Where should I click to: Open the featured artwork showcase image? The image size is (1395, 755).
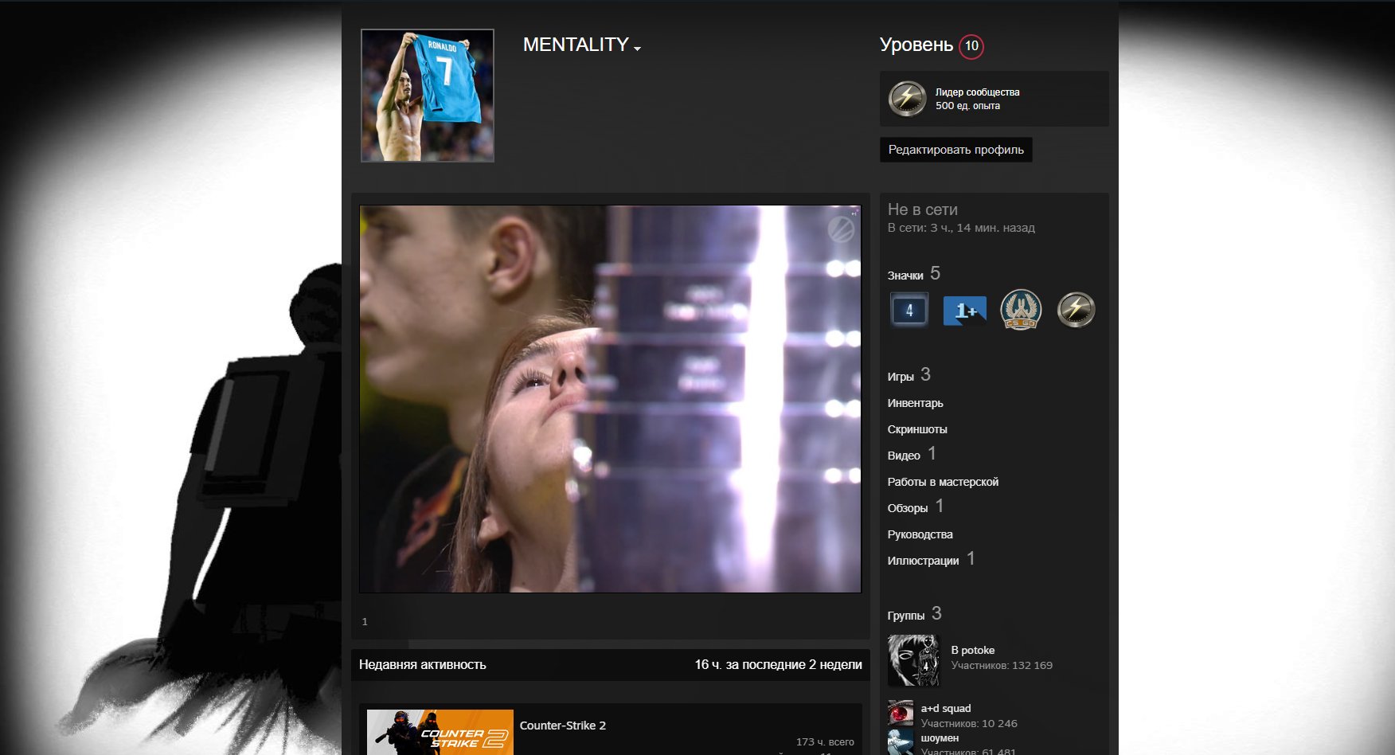(610, 399)
